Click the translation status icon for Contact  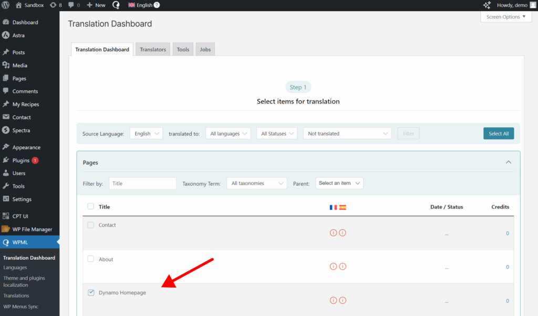click(x=333, y=232)
